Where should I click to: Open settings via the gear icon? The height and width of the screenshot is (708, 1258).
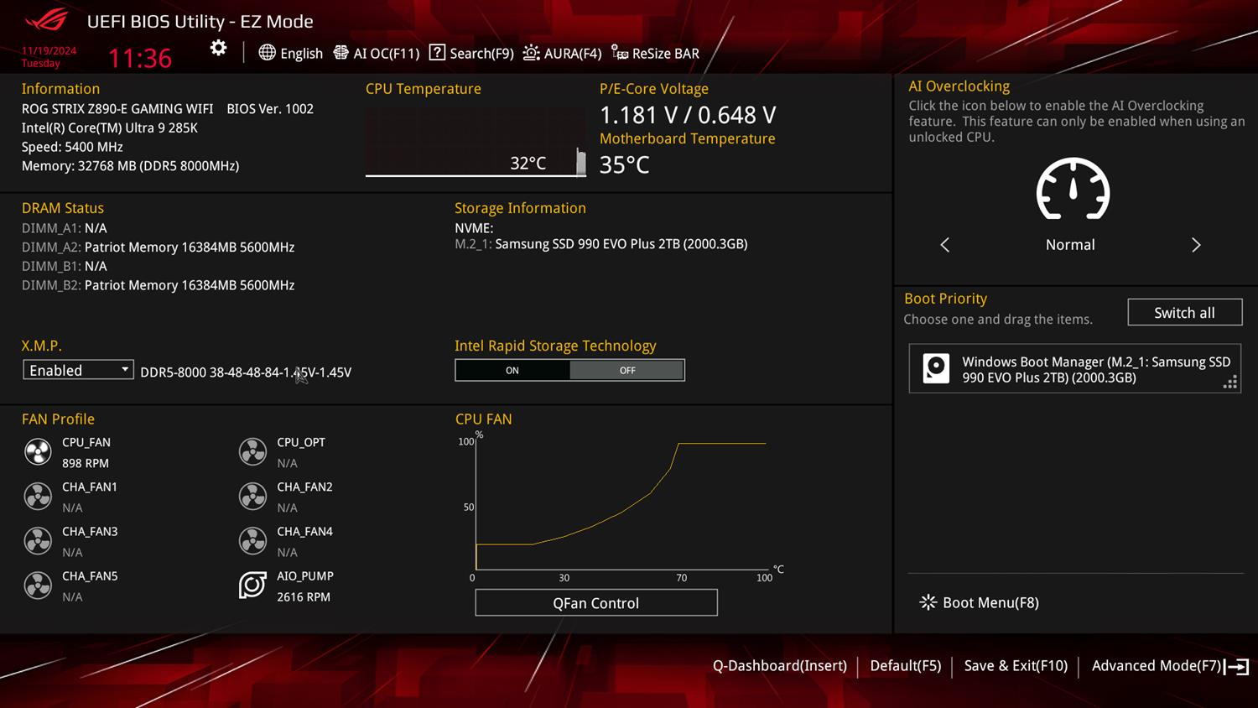coord(218,49)
